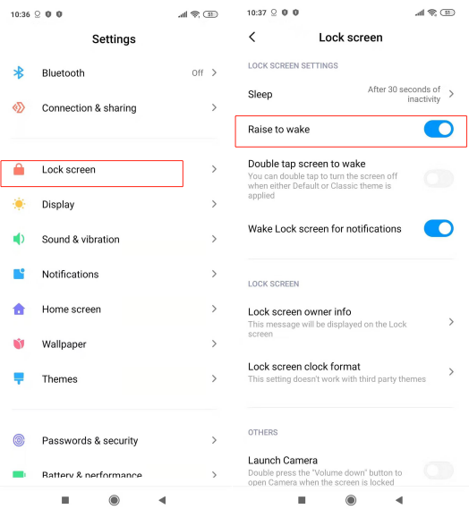Go back using the Lock screen header arrow

tap(252, 37)
